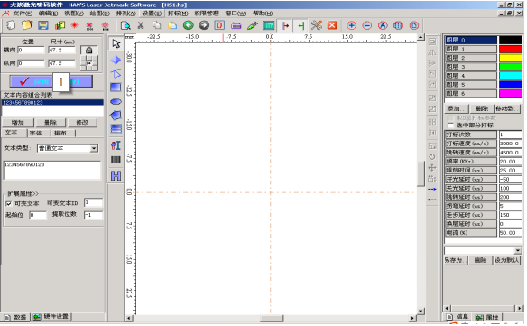
Task: Click the blue dashed right arrow icon
Action: point(432,189)
